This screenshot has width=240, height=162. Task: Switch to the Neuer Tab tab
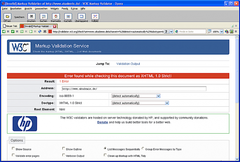coord(10,26)
